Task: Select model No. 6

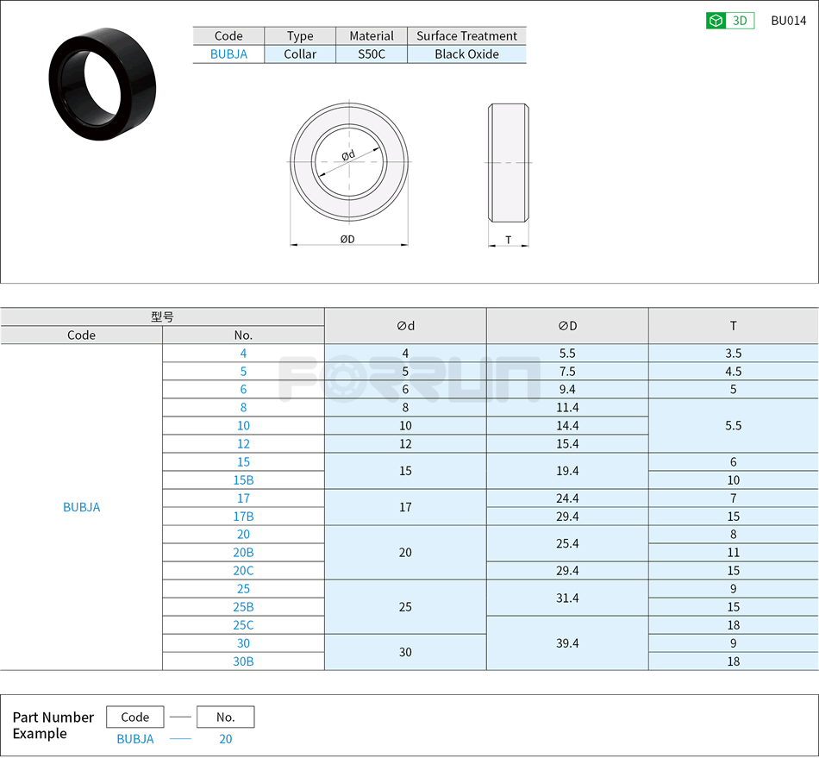Action: pos(243,389)
